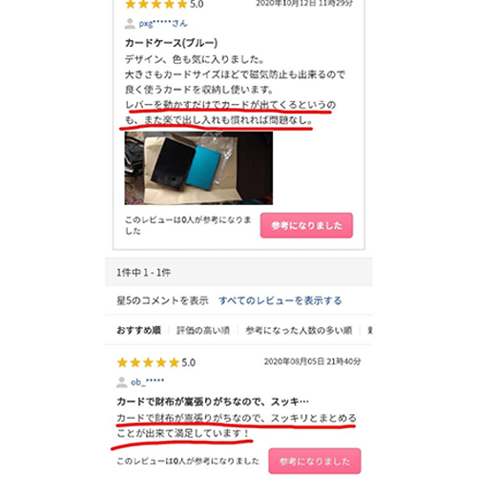Viewport: 477px width, 477px height.
Task: Click the 1件中 1 - 1件 pagination bar
Action: pyautogui.click(x=238, y=272)
